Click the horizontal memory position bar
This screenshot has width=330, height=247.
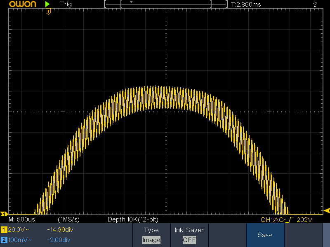tap(166, 4)
